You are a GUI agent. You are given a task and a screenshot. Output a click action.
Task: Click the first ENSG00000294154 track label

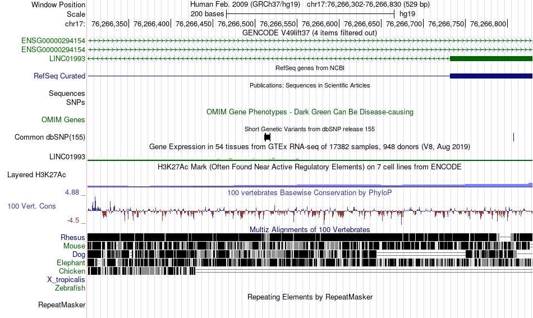(53, 41)
